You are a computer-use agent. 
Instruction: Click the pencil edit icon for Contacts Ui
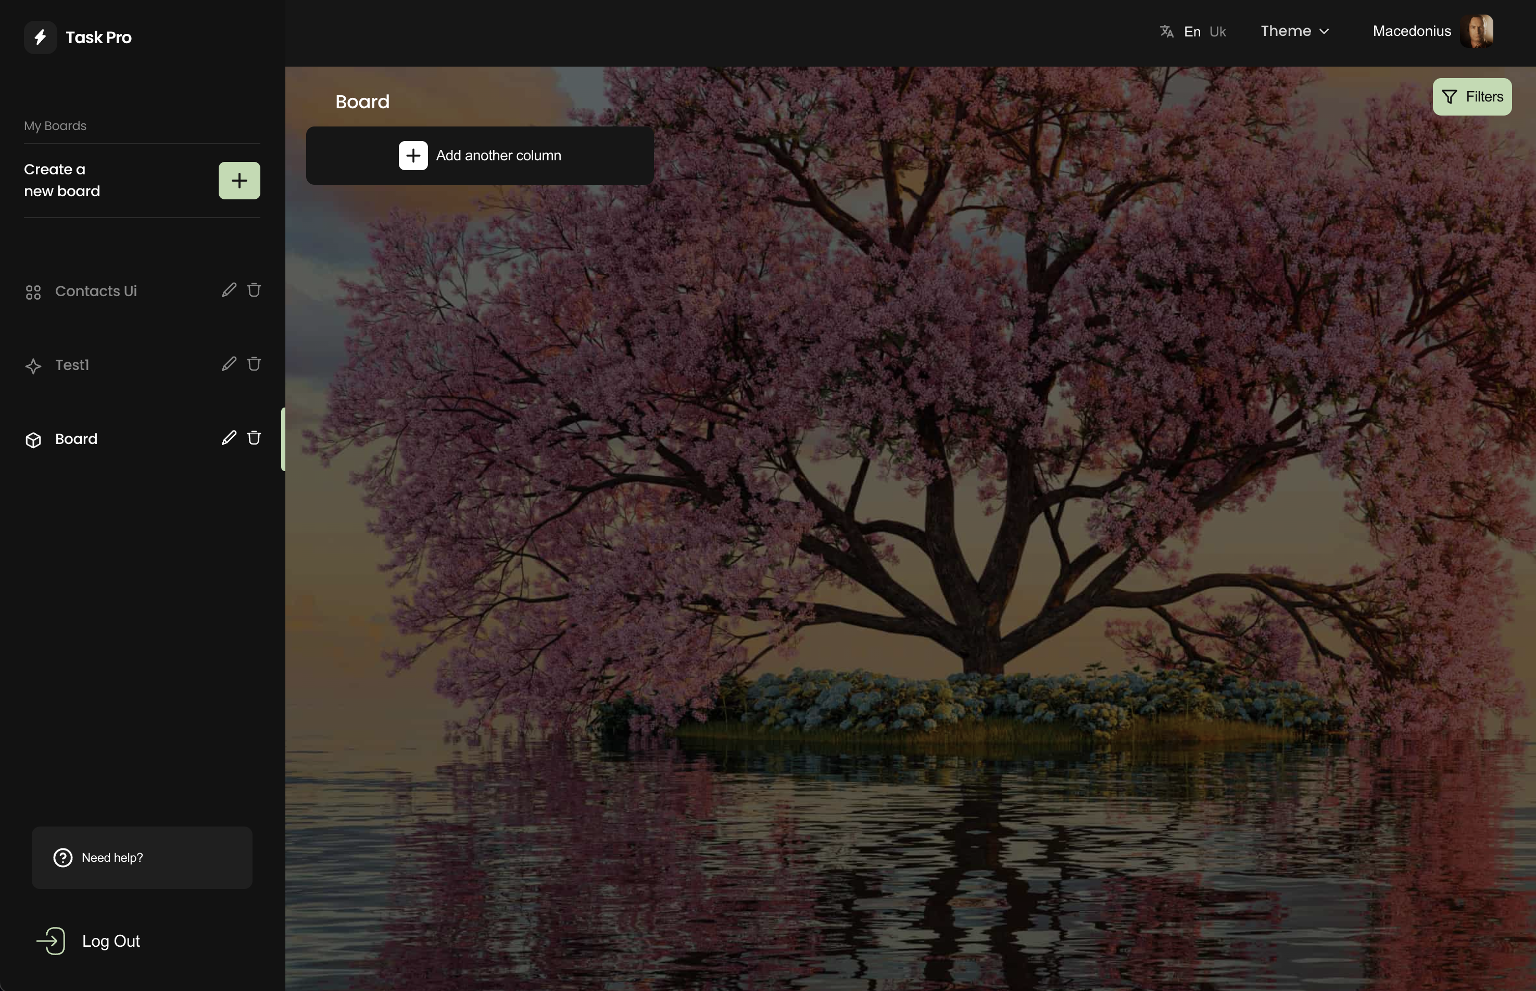click(229, 290)
